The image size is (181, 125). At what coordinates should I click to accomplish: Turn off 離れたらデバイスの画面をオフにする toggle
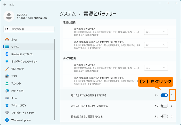click(164, 95)
